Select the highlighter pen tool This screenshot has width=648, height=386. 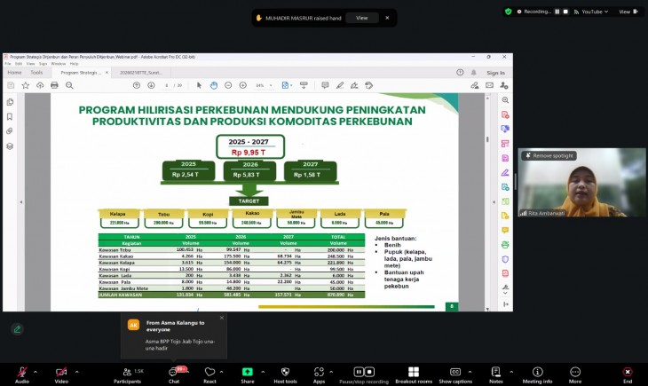click(340, 85)
